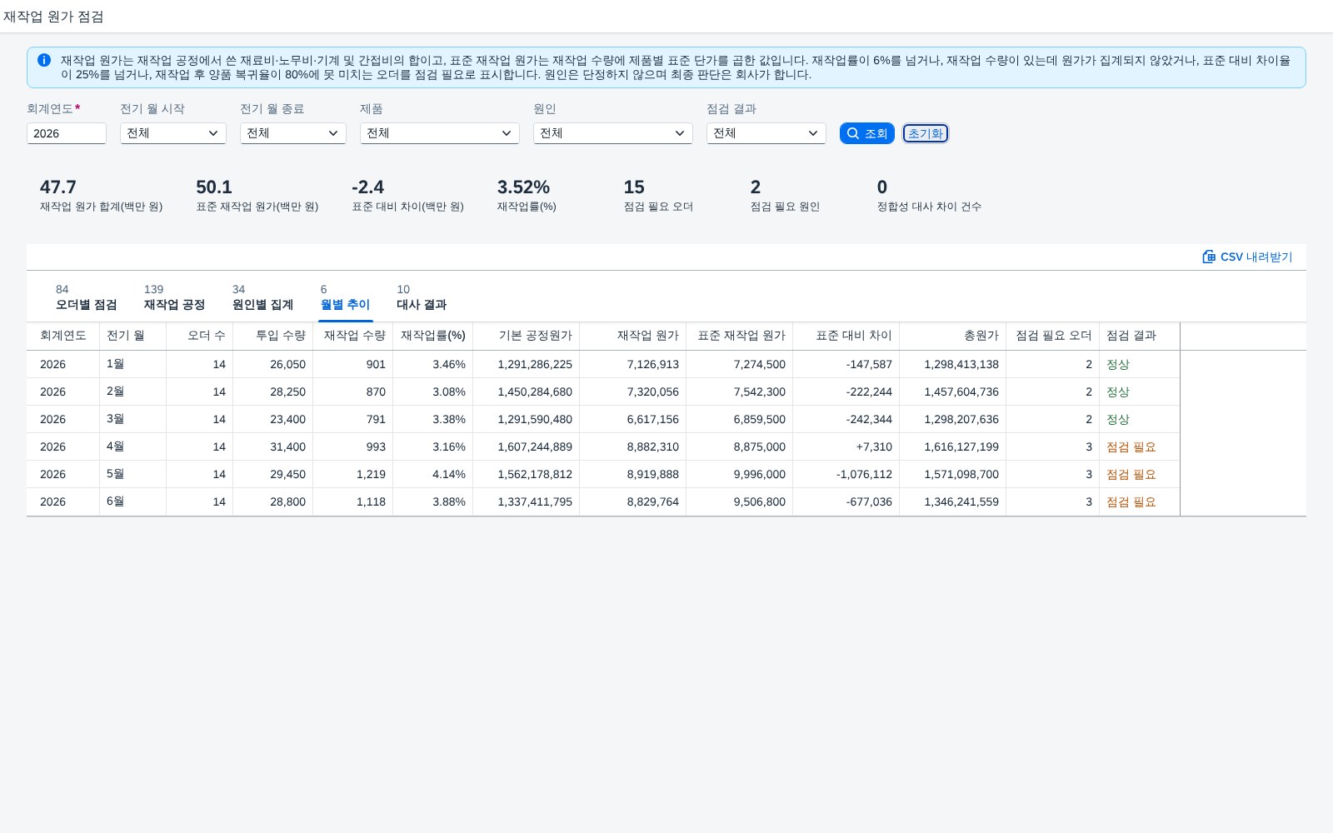1333x833 pixels.
Task: Click the 점검 필요 status in 4월 row
Action: 1131,446
